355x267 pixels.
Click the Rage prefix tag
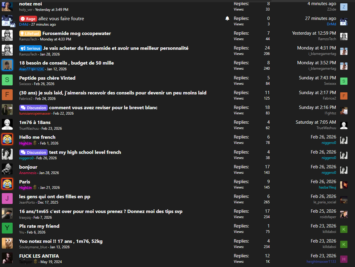[28, 19]
